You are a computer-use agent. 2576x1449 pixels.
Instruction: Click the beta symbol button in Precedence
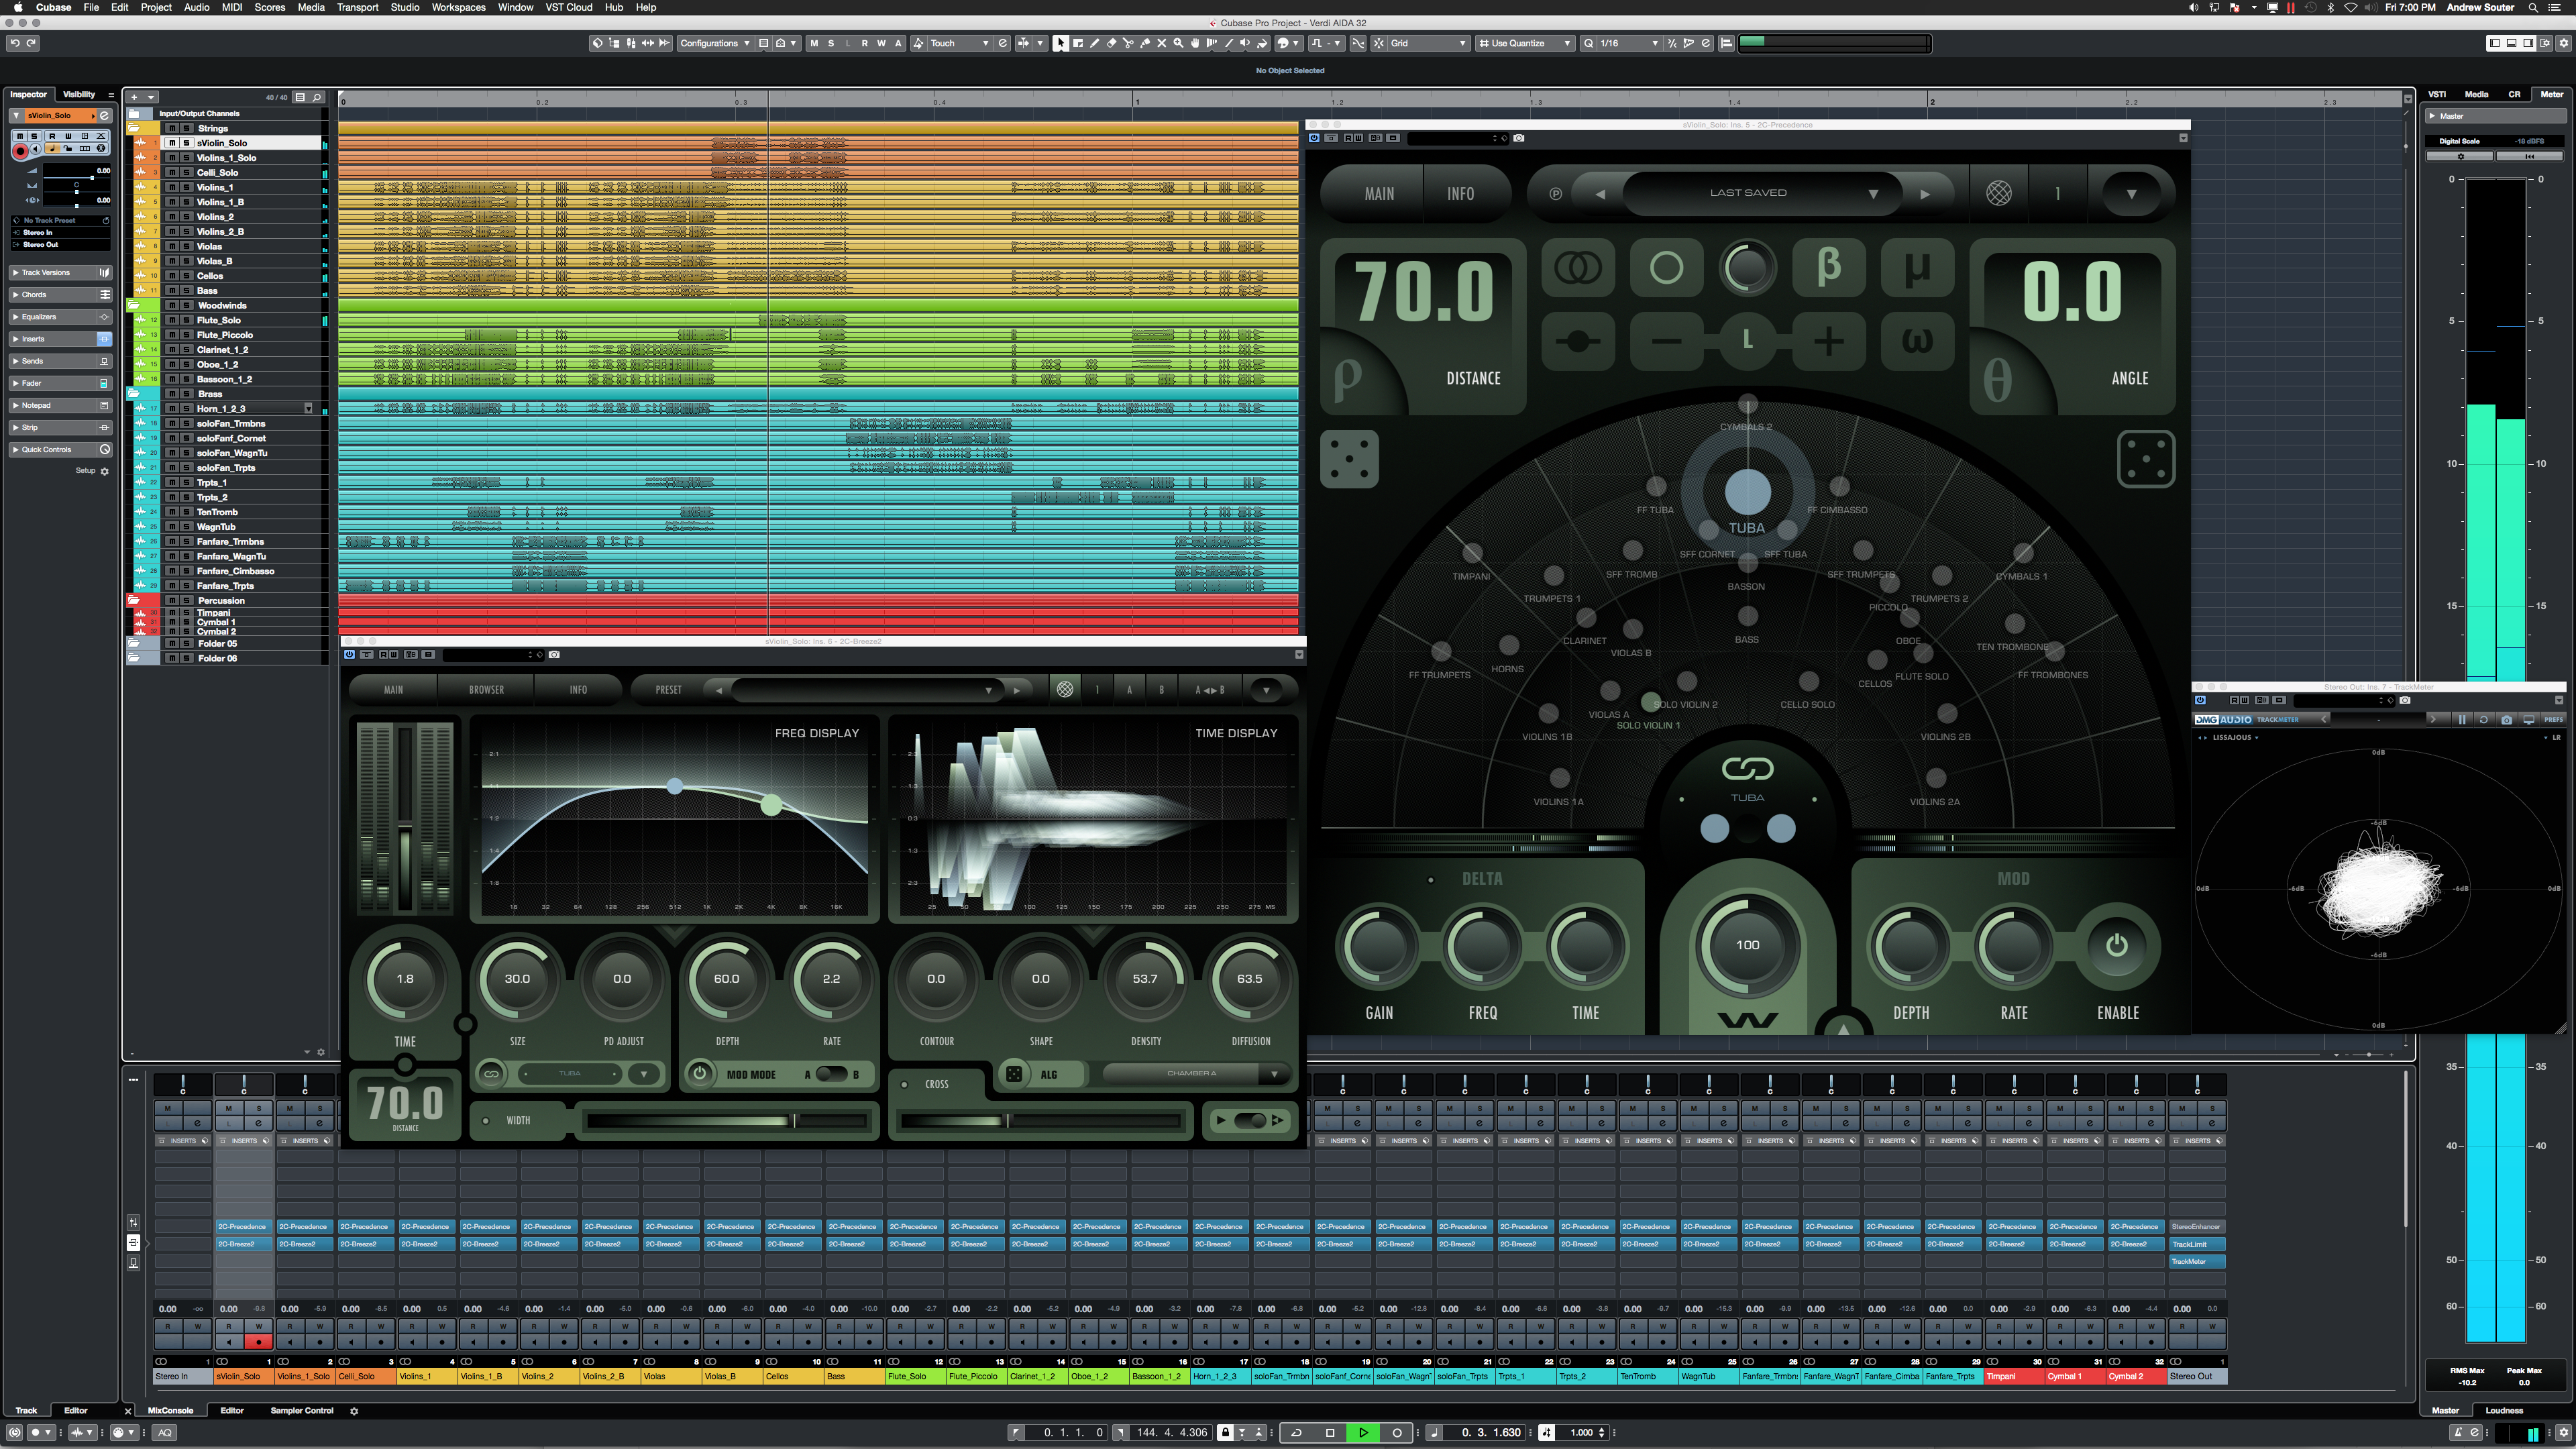pos(1828,267)
